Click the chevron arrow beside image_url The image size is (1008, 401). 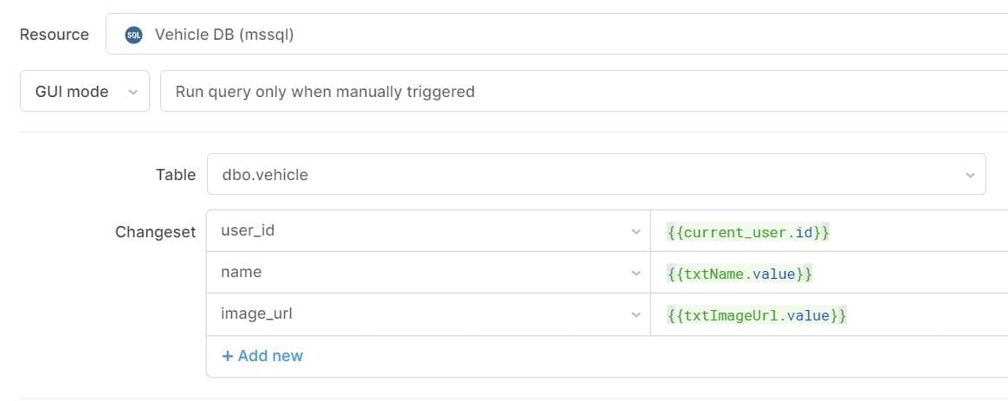pos(637,315)
